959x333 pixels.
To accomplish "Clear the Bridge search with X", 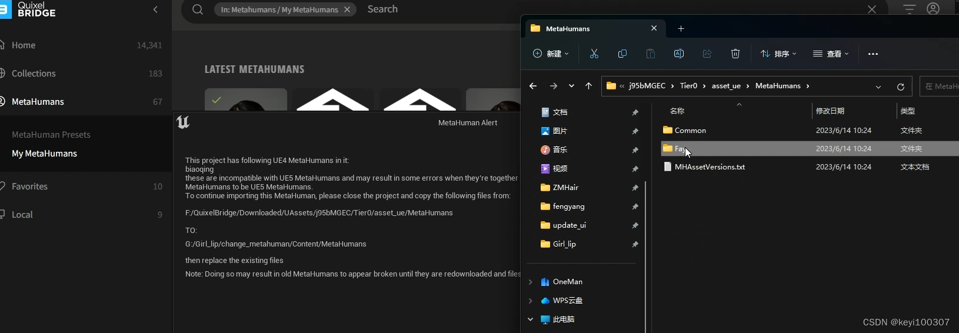I will tap(872, 9).
